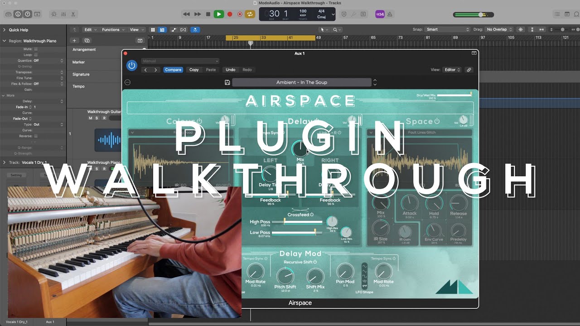The image size is (580, 326).
Task: Open the Smart Controls icon
Action: point(54,14)
